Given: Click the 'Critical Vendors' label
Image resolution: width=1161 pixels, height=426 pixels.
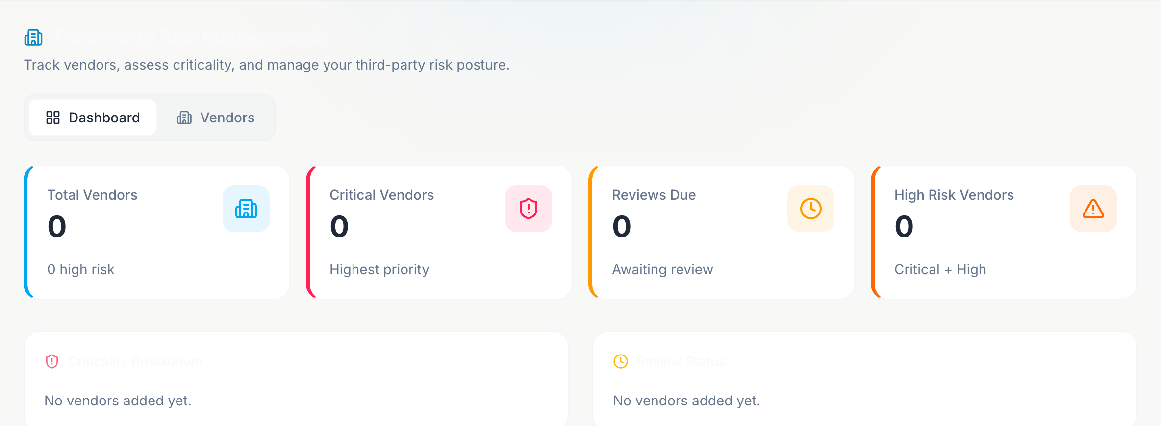Looking at the screenshot, I should pos(381,195).
